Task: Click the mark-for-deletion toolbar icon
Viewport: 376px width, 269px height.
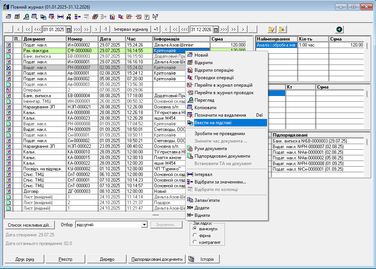Action: [x=51, y=17]
